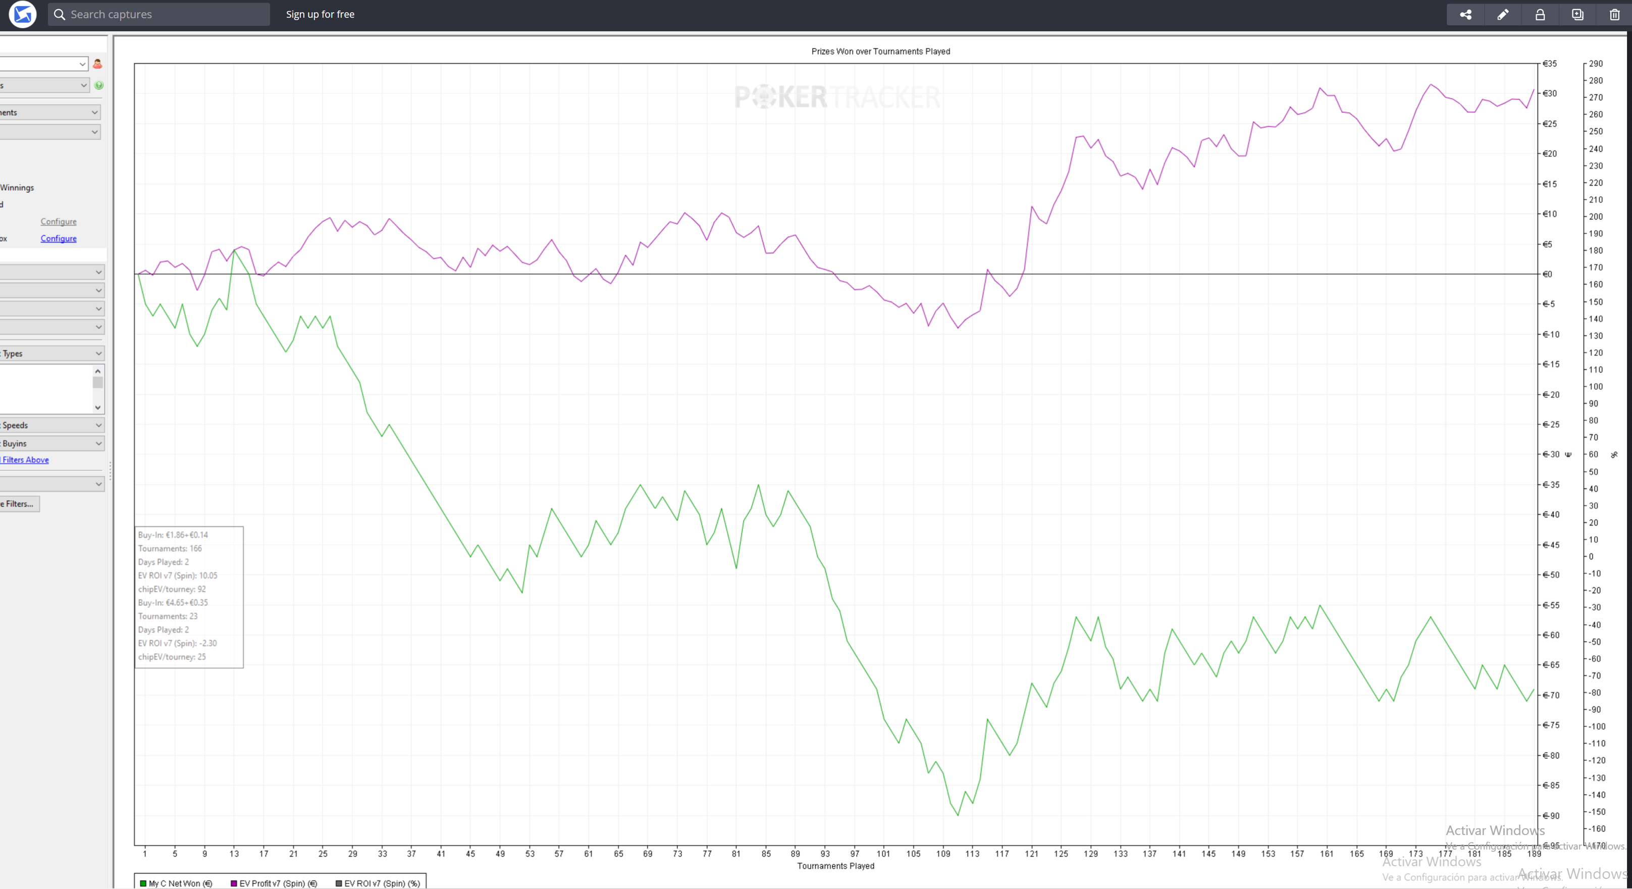Expand the Types dropdown

pyautogui.click(x=98, y=353)
